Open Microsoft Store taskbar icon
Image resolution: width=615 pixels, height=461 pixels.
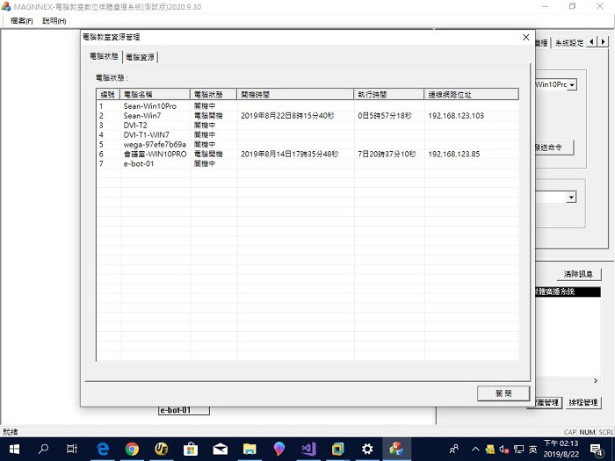click(x=190, y=449)
